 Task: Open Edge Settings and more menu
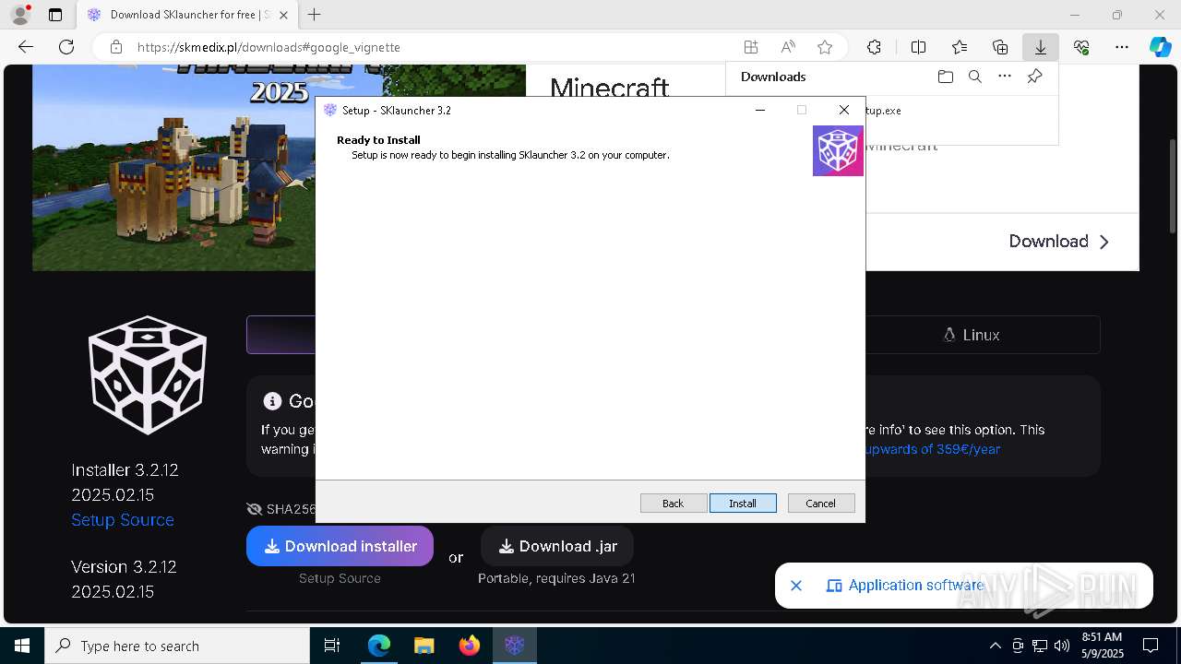click(x=1122, y=47)
